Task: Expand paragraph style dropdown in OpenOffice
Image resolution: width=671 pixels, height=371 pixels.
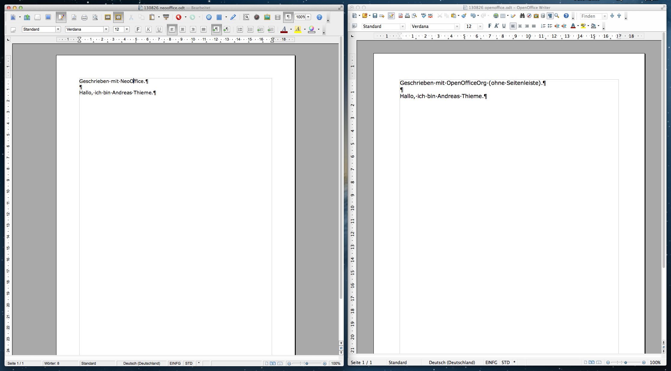Action: click(x=403, y=26)
